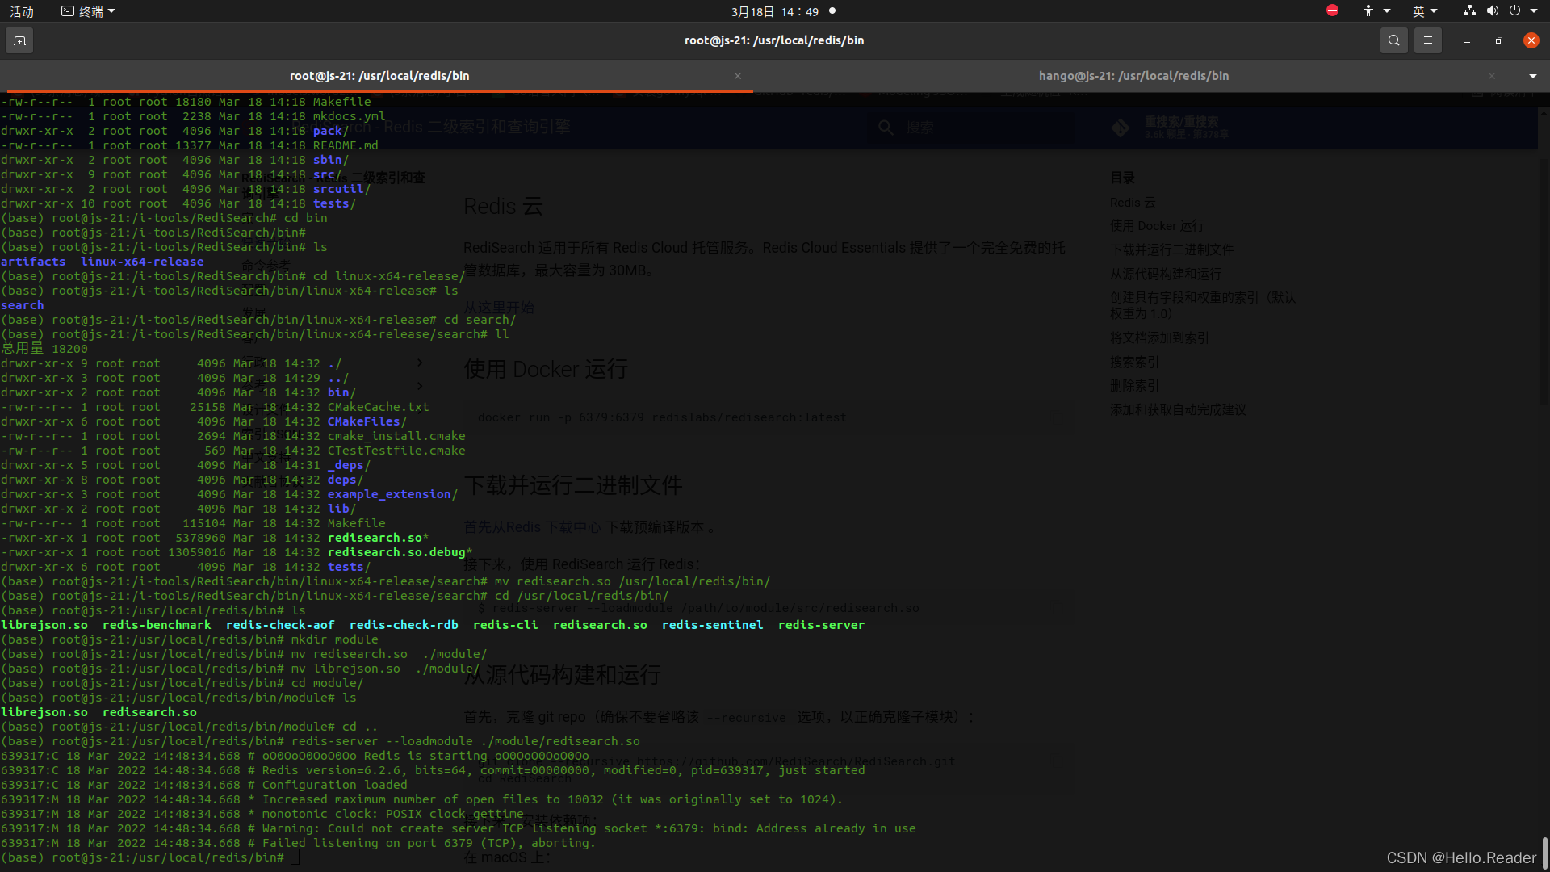Click the terminal vertical scrollbar
The width and height of the screenshot is (1550, 872).
point(1544,852)
